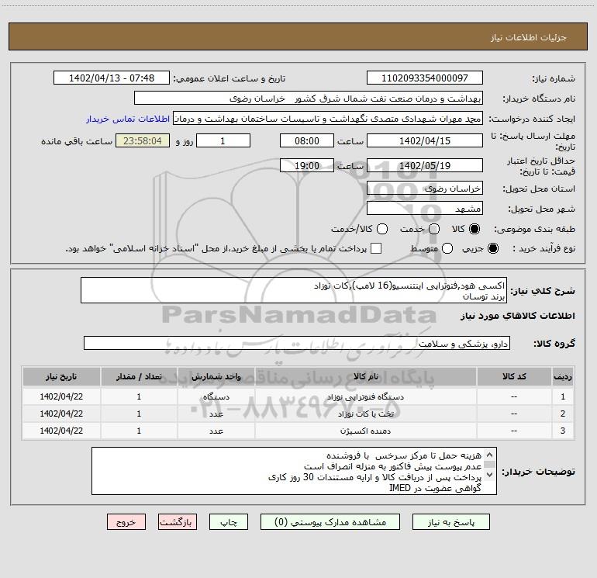Click the response deadline date 1402/04/15 field

(425, 141)
